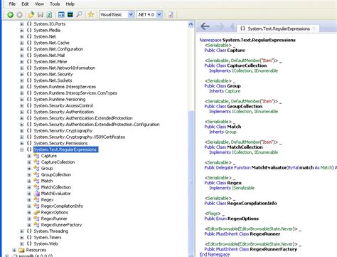This screenshot has width=337, height=257.
Task: Open the Edit menu
Action: [x=25, y=4]
